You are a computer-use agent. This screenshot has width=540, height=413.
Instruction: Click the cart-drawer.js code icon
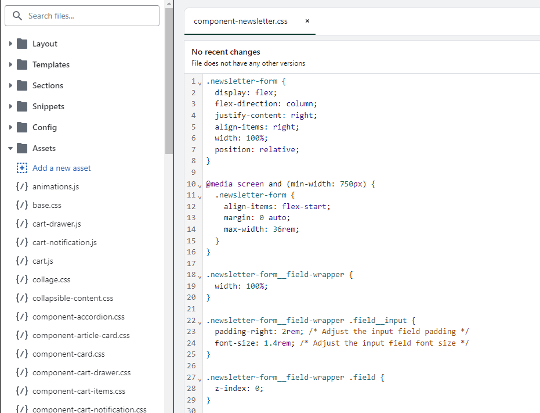(22, 224)
